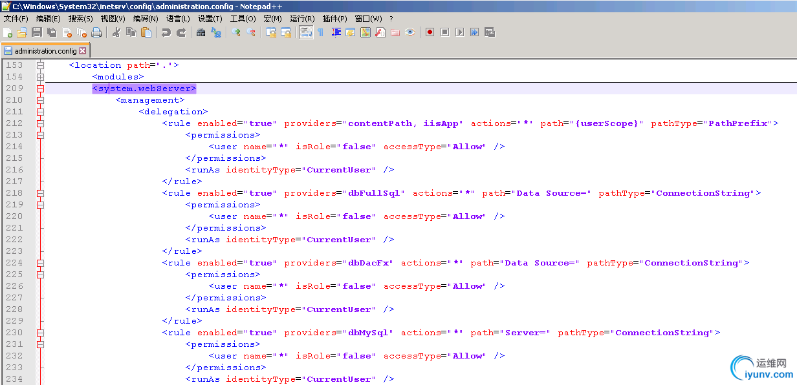The image size is (797, 385).
Task: Click the highlighted <system.webServer> tag
Action: [144, 88]
